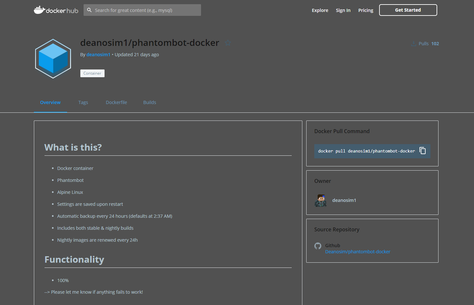Click the deanosim1 owner avatar
474x305 pixels.
pos(320,200)
